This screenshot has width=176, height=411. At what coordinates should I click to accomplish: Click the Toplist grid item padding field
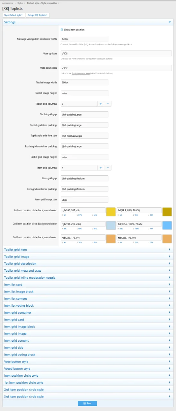(84, 125)
